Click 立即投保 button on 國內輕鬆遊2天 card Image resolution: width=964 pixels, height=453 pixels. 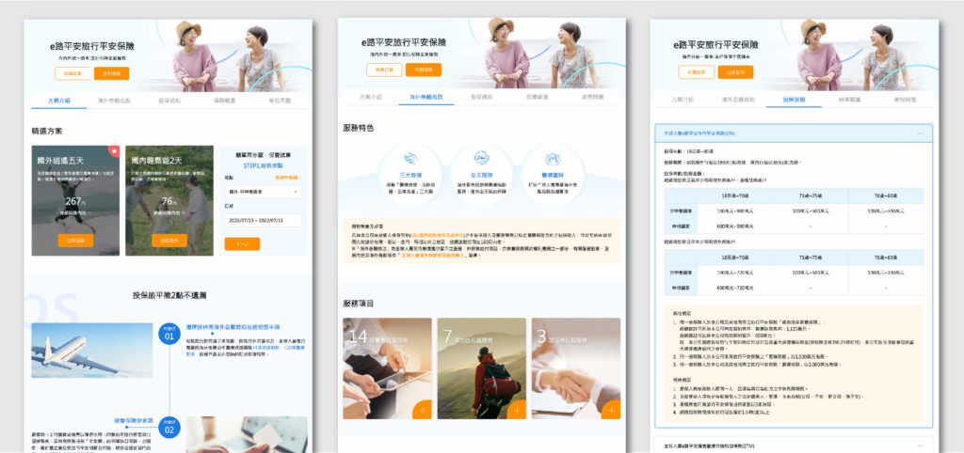pos(169,241)
